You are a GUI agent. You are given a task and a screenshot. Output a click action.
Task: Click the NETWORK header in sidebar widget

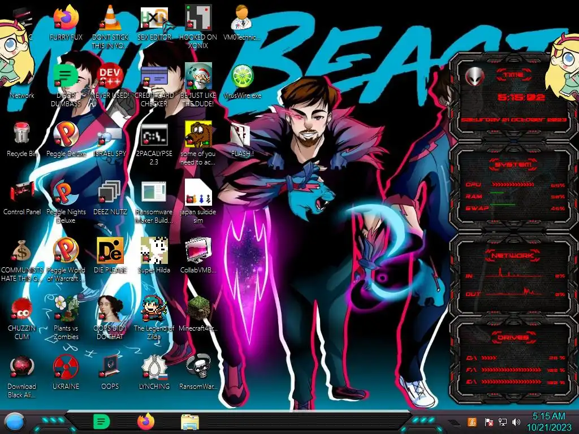pyautogui.click(x=513, y=255)
